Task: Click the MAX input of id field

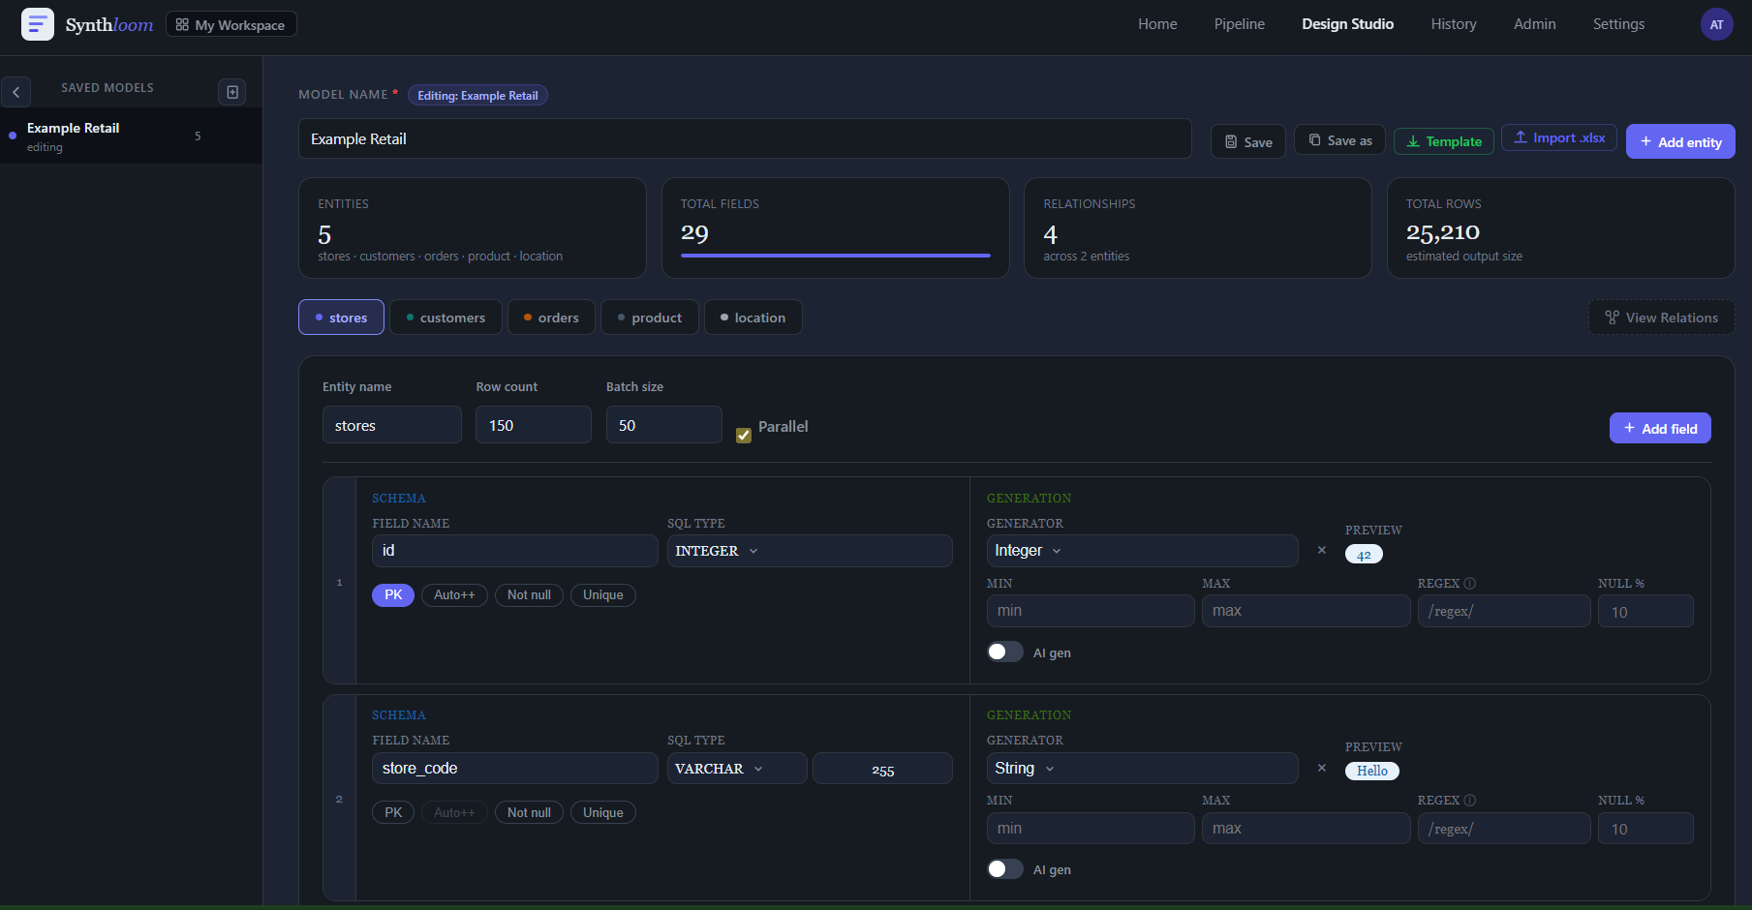Action: pos(1306,611)
